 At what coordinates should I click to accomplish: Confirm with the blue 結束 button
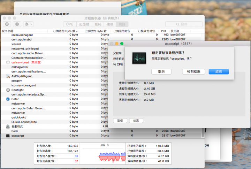[x=219, y=71]
